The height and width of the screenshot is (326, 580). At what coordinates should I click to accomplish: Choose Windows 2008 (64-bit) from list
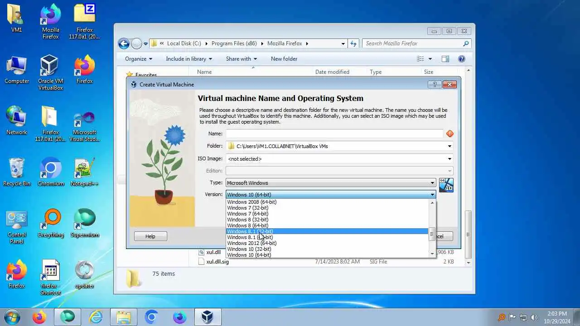click(x=327, y=202)
